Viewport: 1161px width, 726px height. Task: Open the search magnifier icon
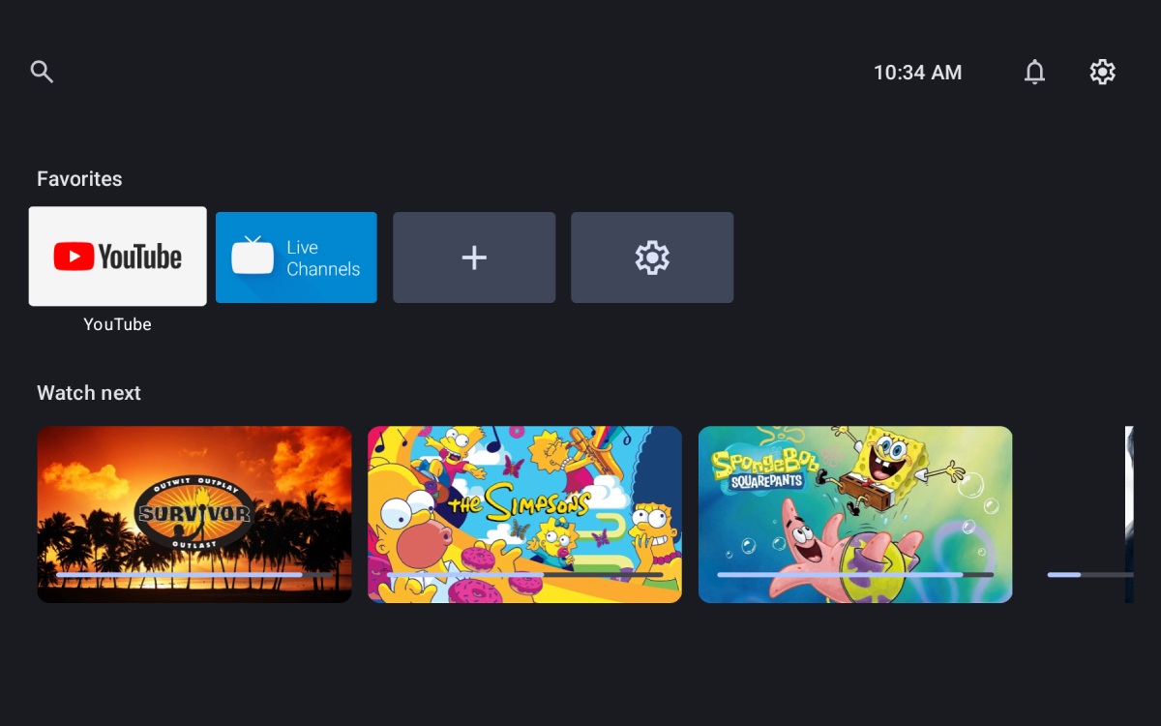pyautogui.click(x=42, y=72)
